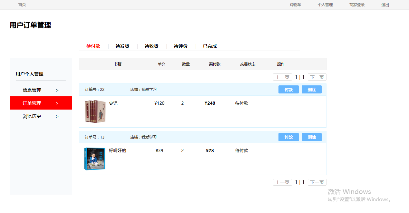Delete order number 13
The width and height of the screenshot is (409, 213).
[x=312, y=137]
